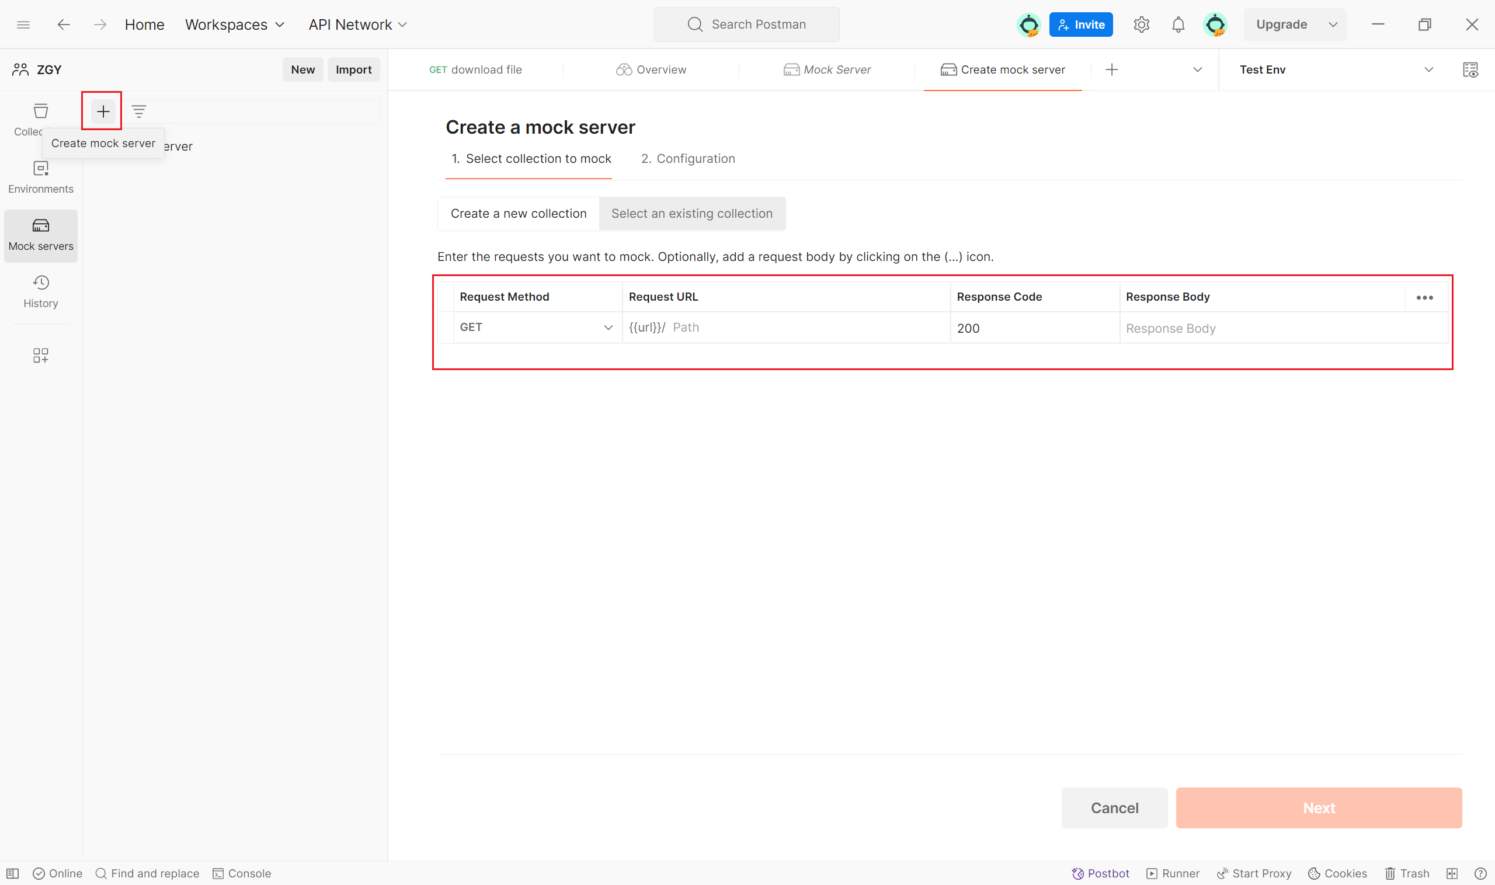The image size is (1495, 885).
Task: Select the Create mock server tab
Action: pyautogui.click(x=1002, y=70)
